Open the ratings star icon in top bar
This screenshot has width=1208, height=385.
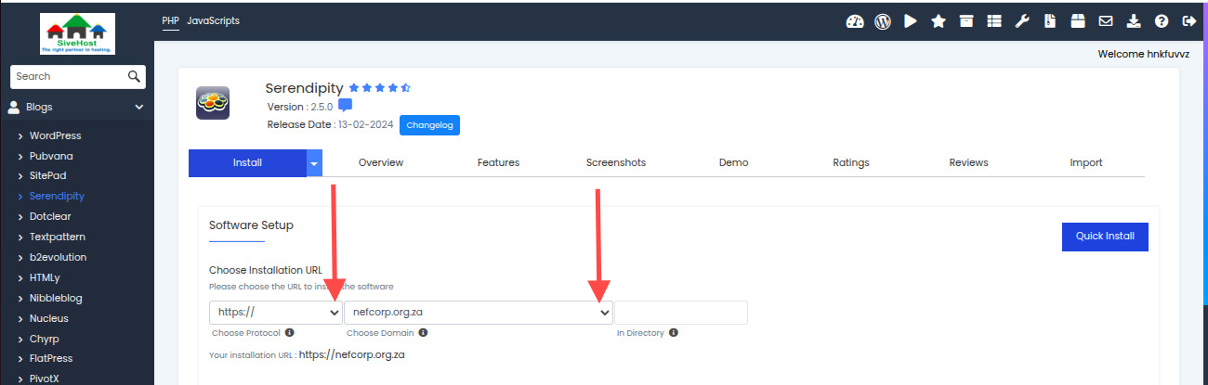click(x=939, y=20)
